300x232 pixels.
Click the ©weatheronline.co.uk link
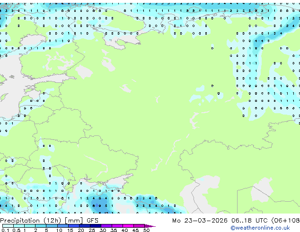tap(260, 228)
